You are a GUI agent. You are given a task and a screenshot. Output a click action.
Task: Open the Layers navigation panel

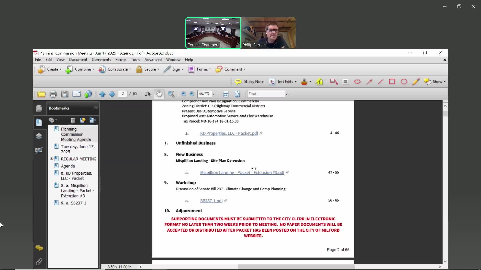[39, 136]
